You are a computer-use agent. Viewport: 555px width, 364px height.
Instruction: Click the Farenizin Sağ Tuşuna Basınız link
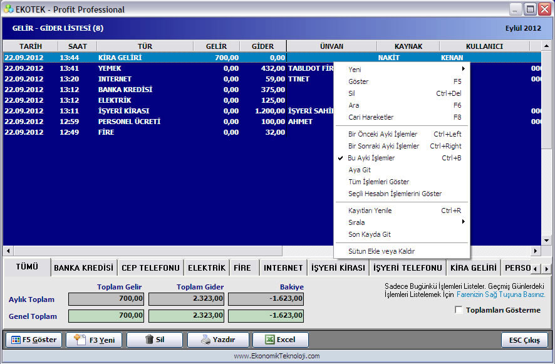point(501,294)
